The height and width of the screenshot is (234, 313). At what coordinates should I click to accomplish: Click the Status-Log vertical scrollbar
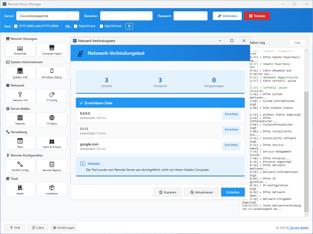click(306, 152)
